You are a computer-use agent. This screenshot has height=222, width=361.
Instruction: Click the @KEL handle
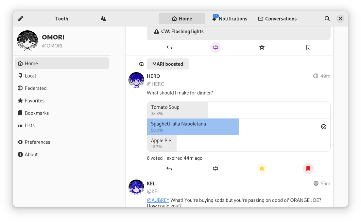pos(153,191)
